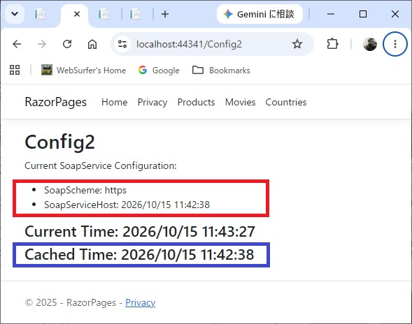Image resolution: width=412 pixels, height=324 pixels.
Task: View site information icon in address bar
Action: pos(122,44)
